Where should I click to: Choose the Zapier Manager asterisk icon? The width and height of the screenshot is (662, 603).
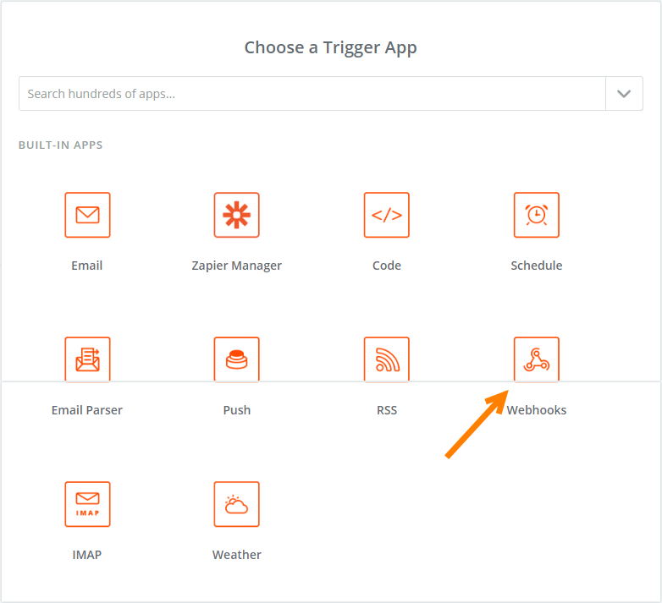(x=237, y=215)
